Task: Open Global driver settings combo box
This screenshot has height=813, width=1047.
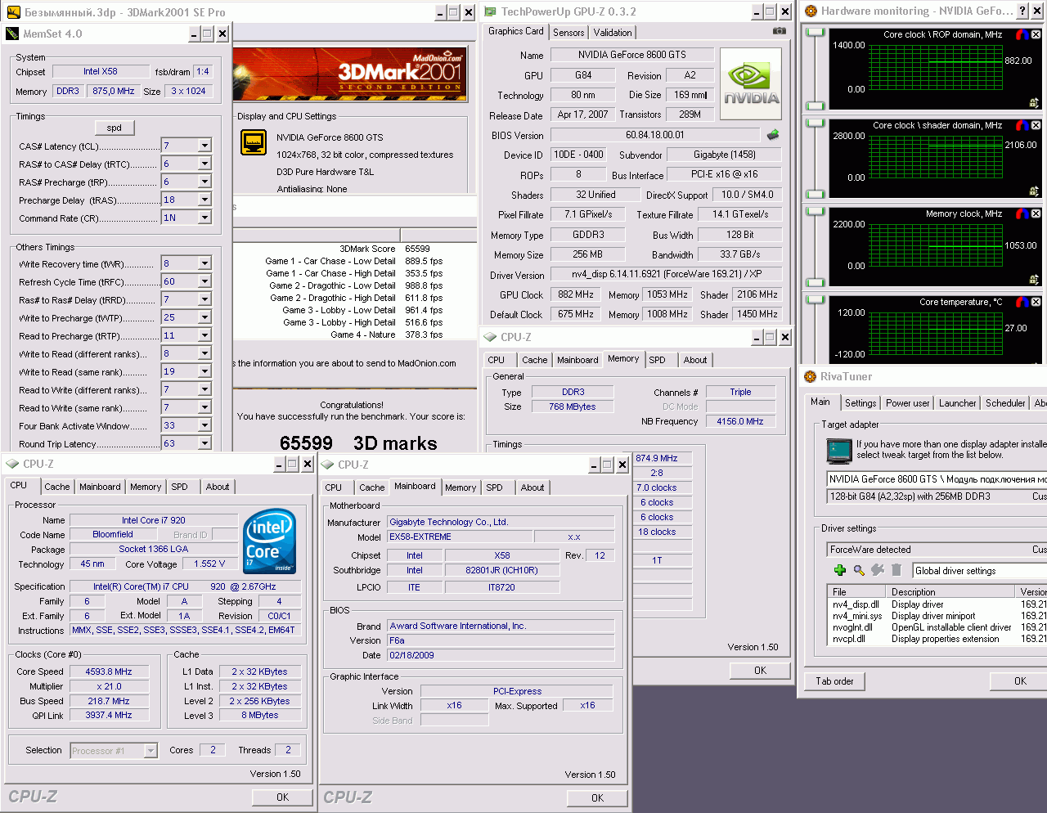Action: click(980, 571)
